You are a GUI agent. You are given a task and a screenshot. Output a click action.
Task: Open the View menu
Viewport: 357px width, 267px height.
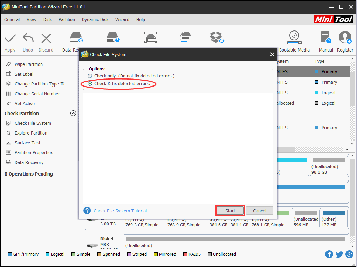[x=32, y=20]
